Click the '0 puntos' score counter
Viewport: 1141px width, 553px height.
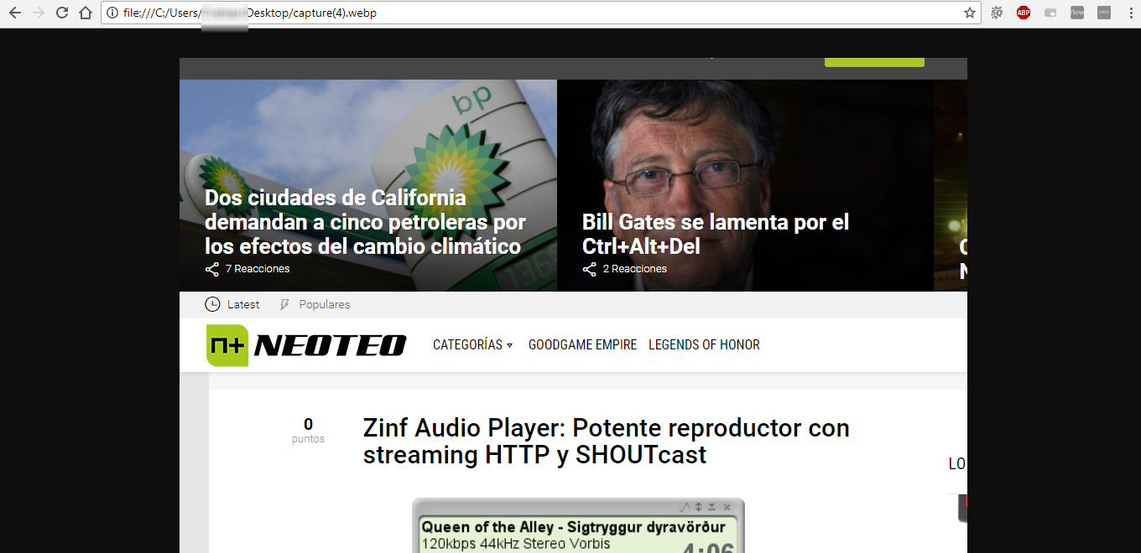point(308,431)
